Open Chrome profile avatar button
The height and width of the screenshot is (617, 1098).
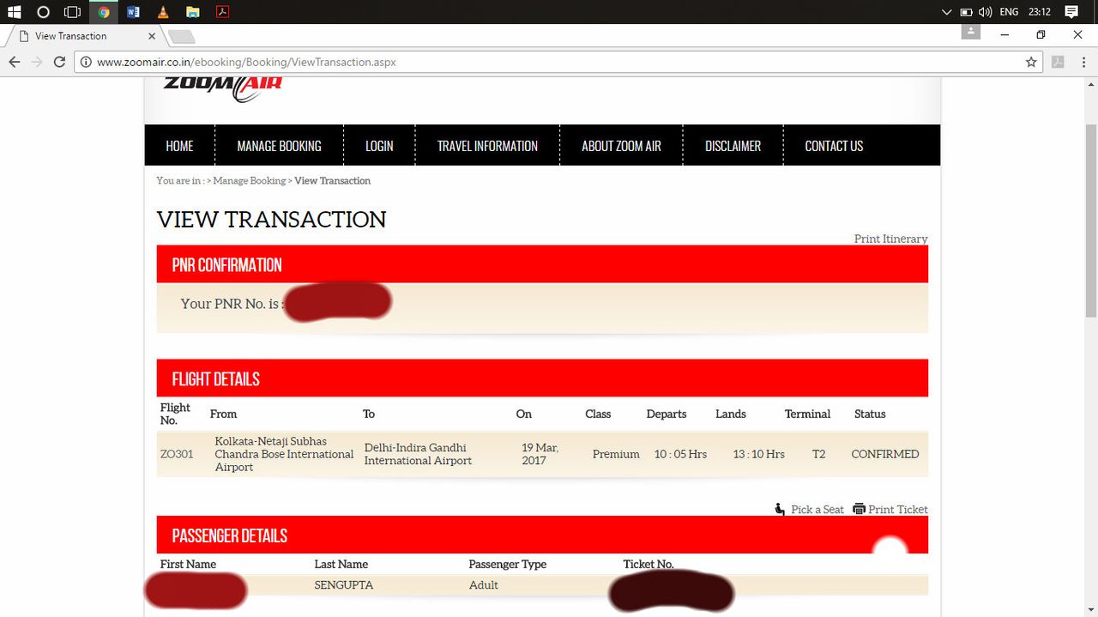click(970, 31)
